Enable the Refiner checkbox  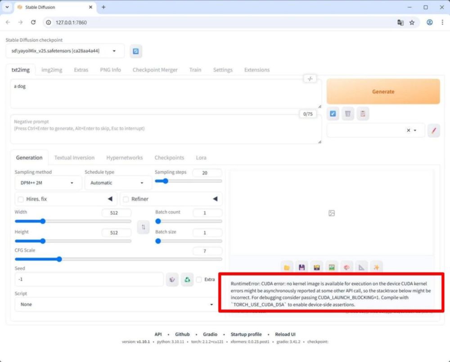(x=126, y=199)
